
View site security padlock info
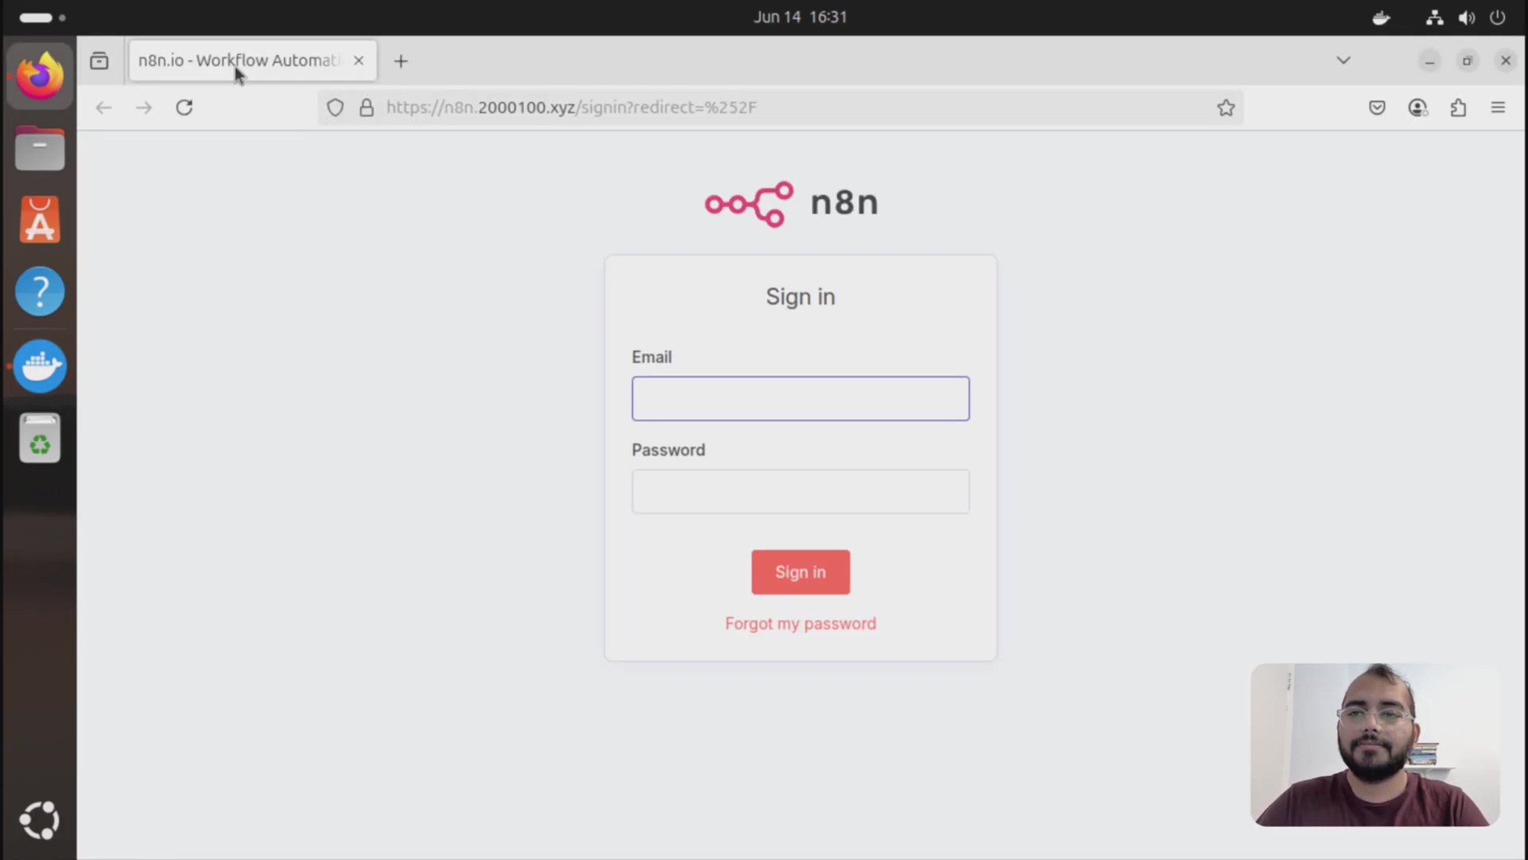pos(366,107)
